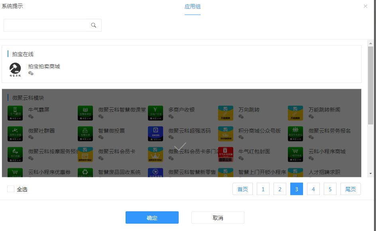Screen dimensions: 376x231
Task: Choose the 积分商城公众号版 app icon
Action: (x=225, y=134)
